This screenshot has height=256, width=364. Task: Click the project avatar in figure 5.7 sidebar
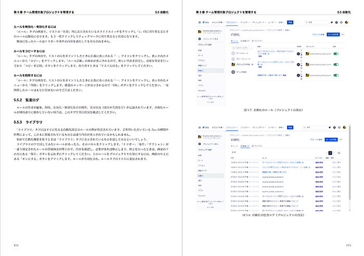click(199, 32)
